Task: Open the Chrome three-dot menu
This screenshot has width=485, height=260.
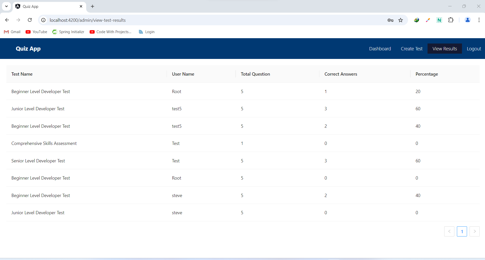Action: (x=479, y=20)
